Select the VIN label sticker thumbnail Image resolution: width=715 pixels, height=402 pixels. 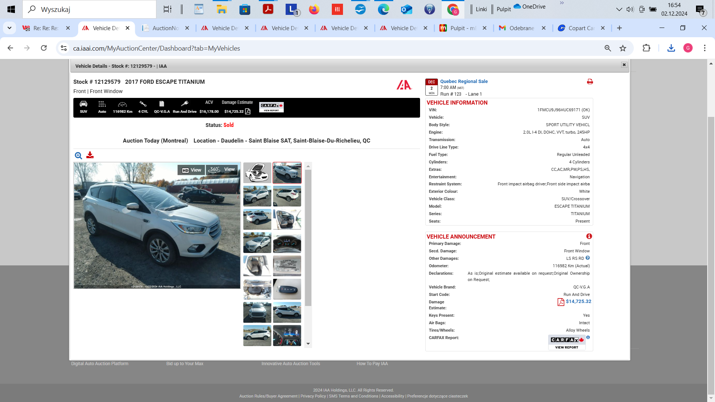287,266
